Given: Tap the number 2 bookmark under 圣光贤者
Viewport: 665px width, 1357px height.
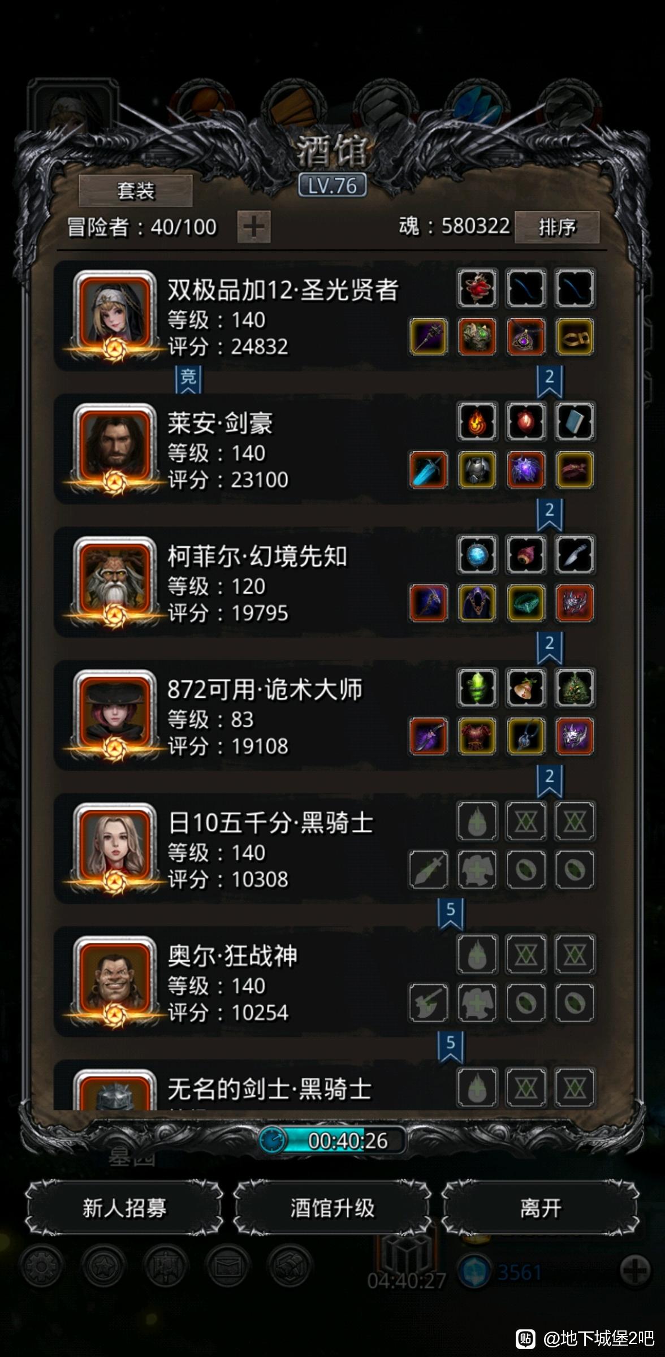Looking at the screenshot, I should coord(549,381).
